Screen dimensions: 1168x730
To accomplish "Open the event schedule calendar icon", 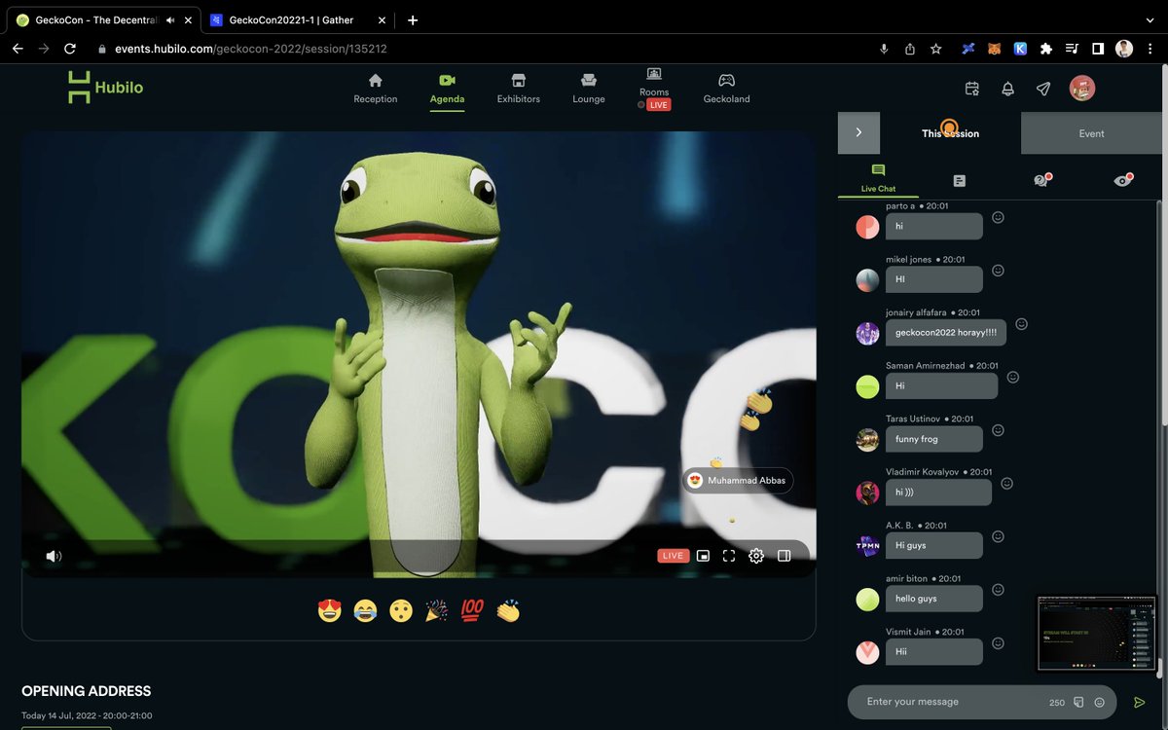I will [971, 89].
